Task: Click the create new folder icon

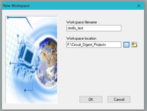Action: [x=134, y=45]
